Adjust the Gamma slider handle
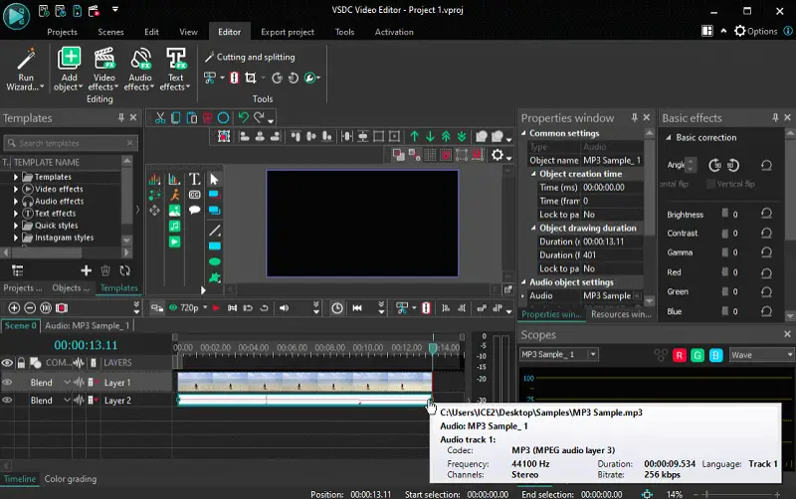 pos(725,252)
